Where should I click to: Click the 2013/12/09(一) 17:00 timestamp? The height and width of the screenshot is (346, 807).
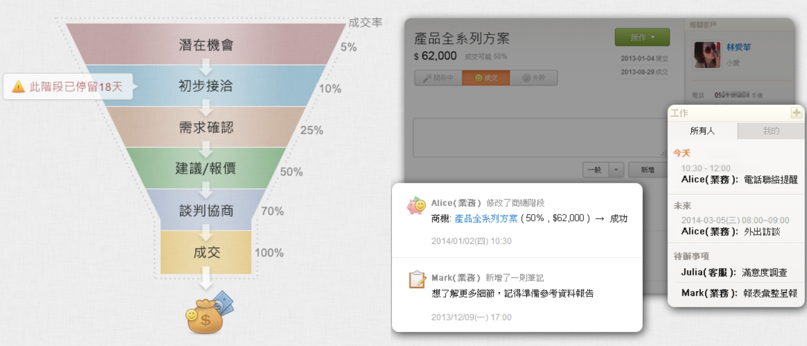(472, 317)
